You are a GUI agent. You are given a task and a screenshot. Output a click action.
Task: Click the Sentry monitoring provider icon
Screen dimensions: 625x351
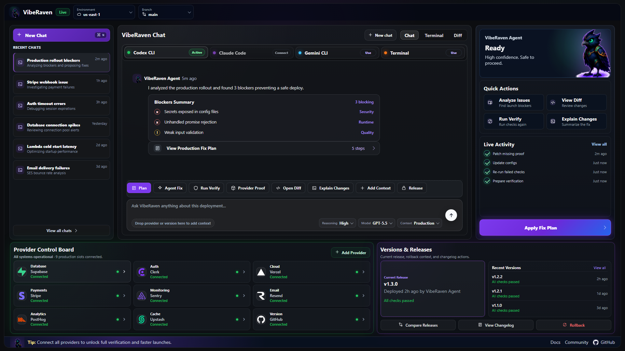(142, 295)
